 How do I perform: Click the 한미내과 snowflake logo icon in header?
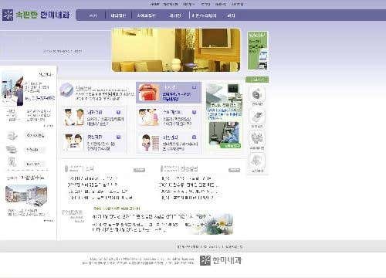(8, 15)
